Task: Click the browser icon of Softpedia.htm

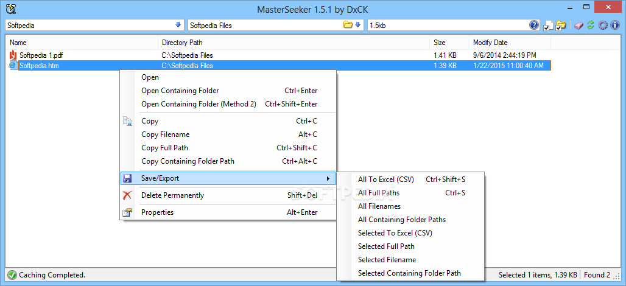Action: (13, 66)
